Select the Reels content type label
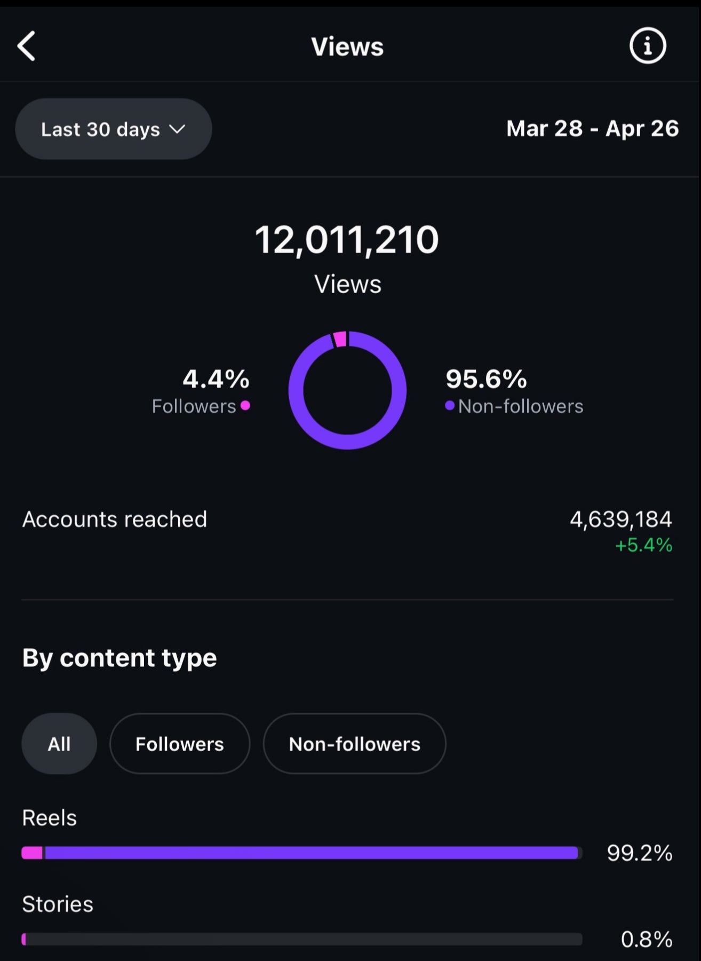Image resolution: width=701 pixels, height=961 pixels. tap(50, 818)
